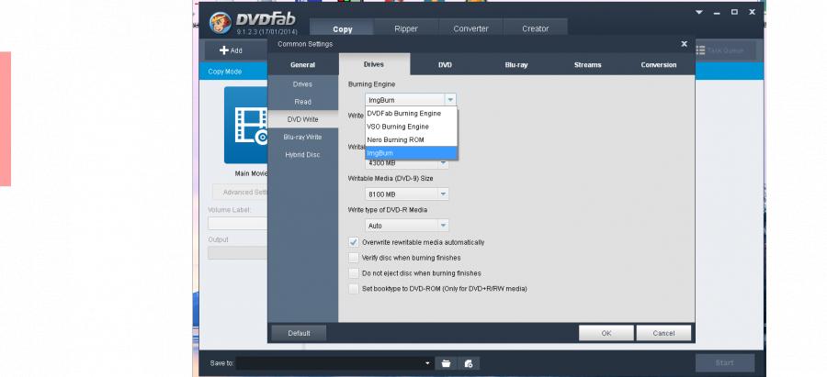
Task: Toggle Overwrite rewritable media automatically checkbox
Action: [354, 242]
